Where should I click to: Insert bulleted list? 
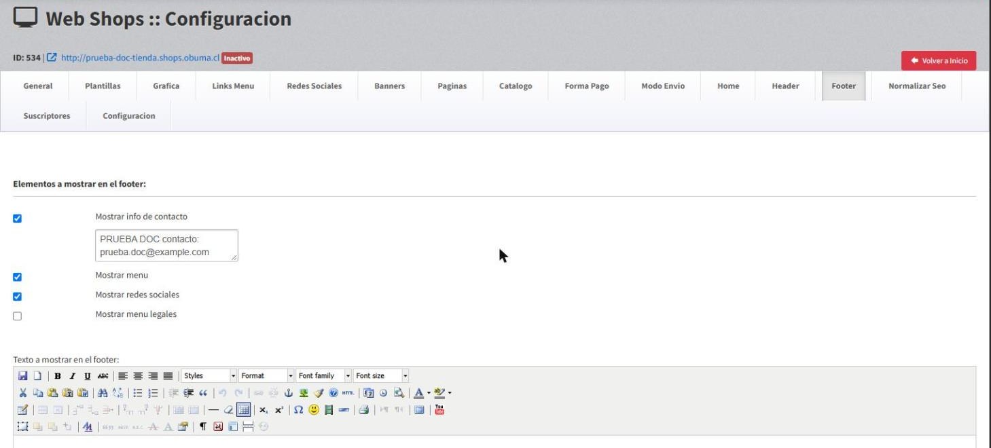[x=138, y=392]
